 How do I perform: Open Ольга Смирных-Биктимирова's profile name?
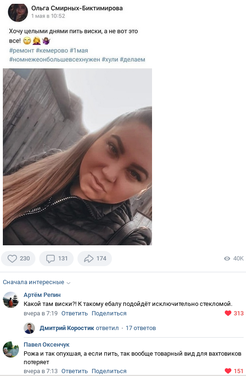pyautogui.click(x=77, y=8)
